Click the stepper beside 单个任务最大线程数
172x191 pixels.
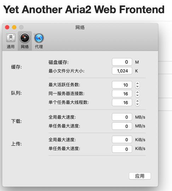click(x=137, y=102)
